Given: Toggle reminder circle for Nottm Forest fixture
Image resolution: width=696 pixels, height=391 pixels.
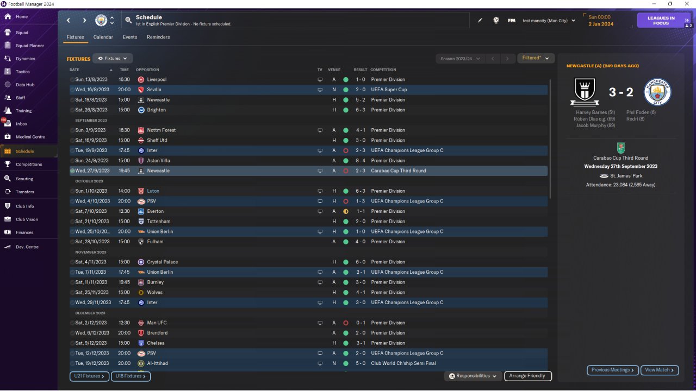Looking at the screenshot, I should (x=72, y=130).
